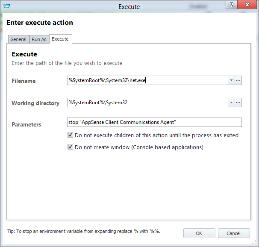Browse for a file using the Filename ellipsis button

[238, 80]
